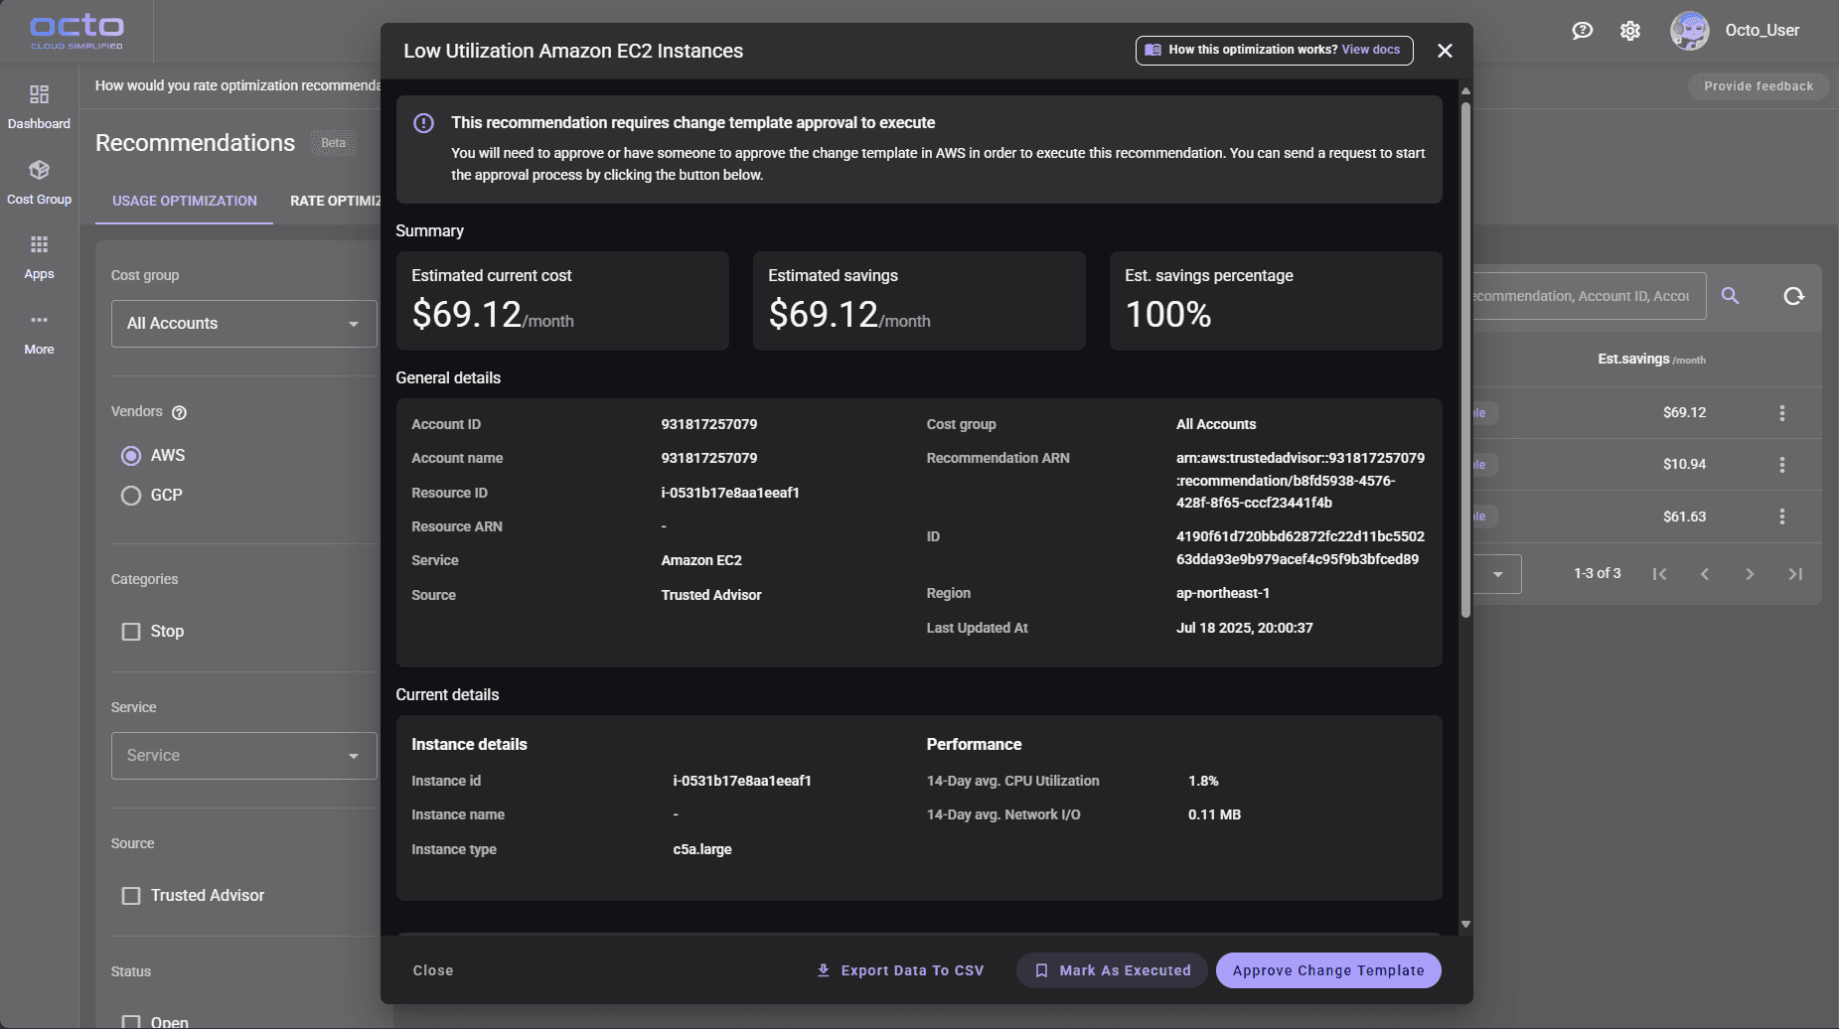Open the Apps grid icon

tap(39, 257)
